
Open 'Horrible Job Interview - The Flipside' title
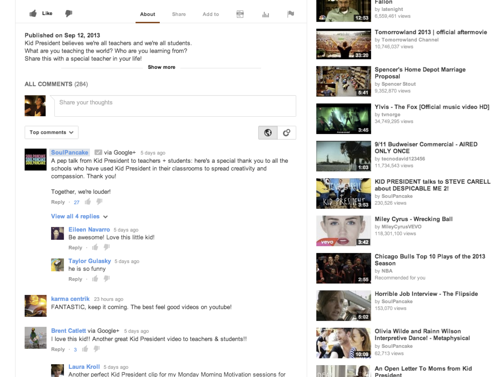pyautogui.click(x=426, y=294)
